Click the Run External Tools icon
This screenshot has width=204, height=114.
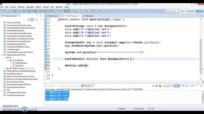click(35, 11)
